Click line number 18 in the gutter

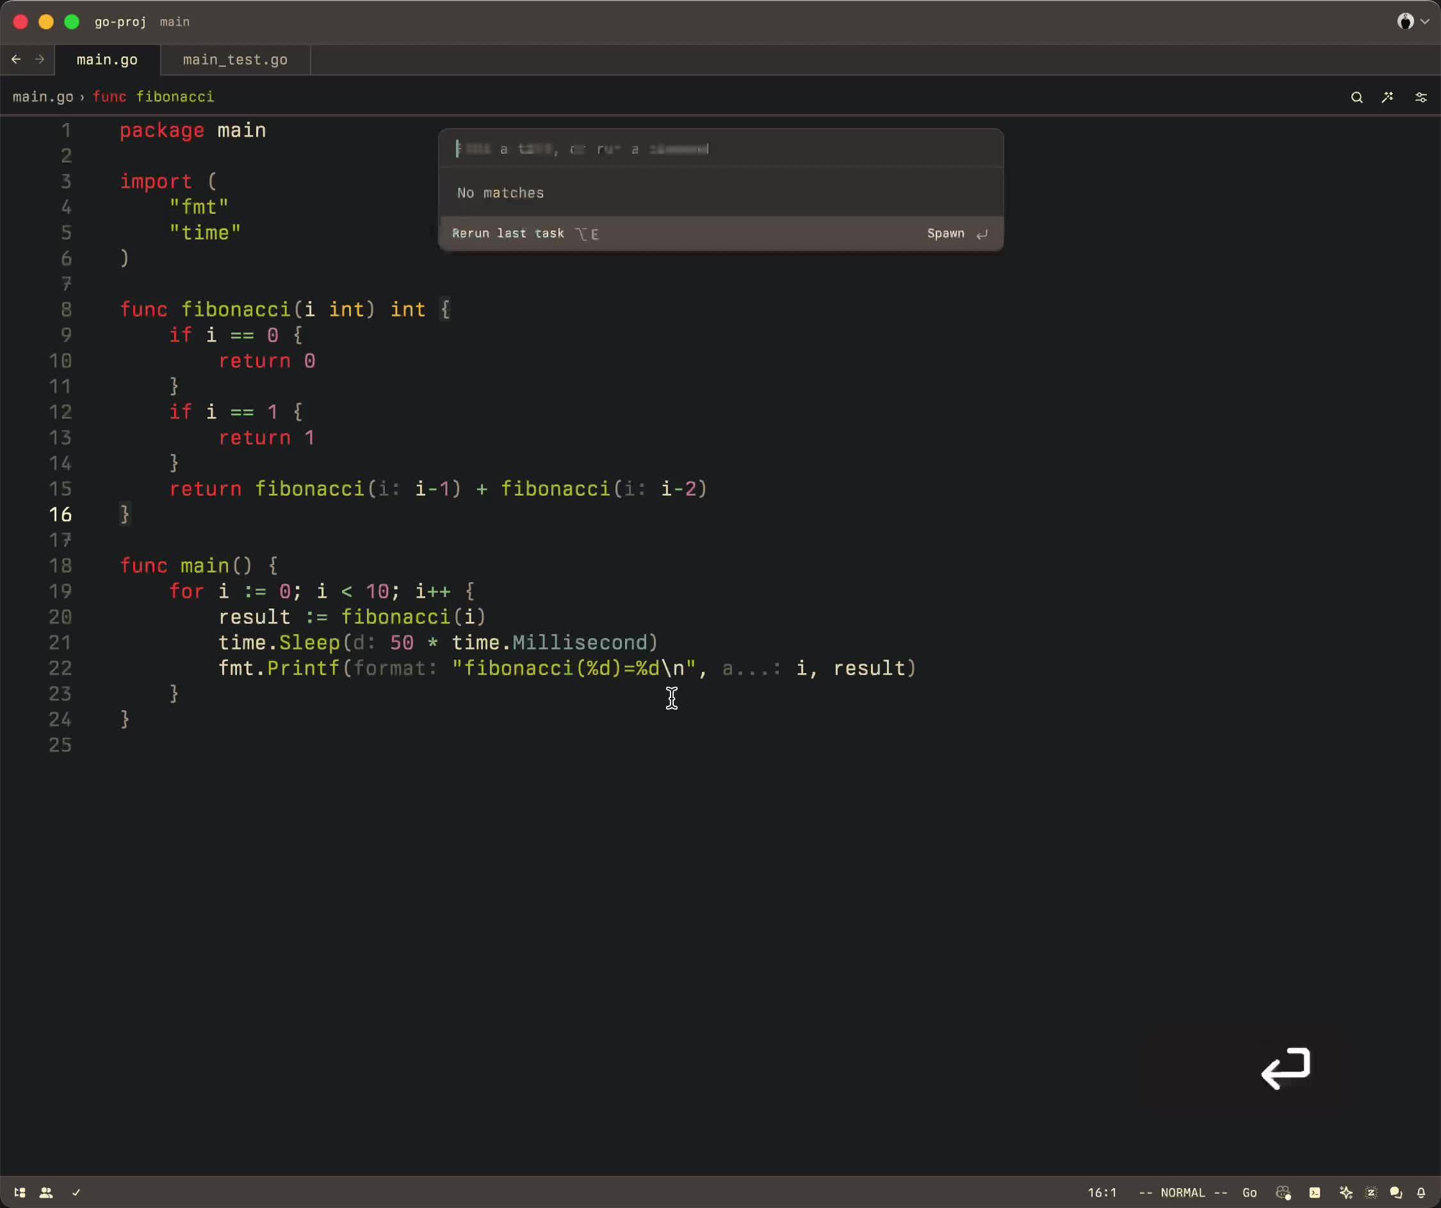click(60, 566)
